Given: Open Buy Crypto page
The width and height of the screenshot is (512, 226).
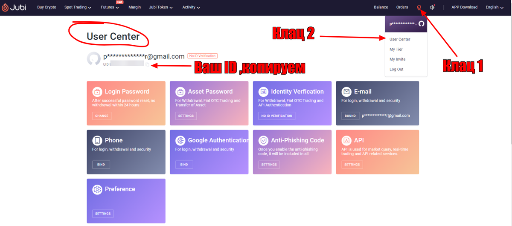Looking at the screenshot, I should [x=47, y=7].
